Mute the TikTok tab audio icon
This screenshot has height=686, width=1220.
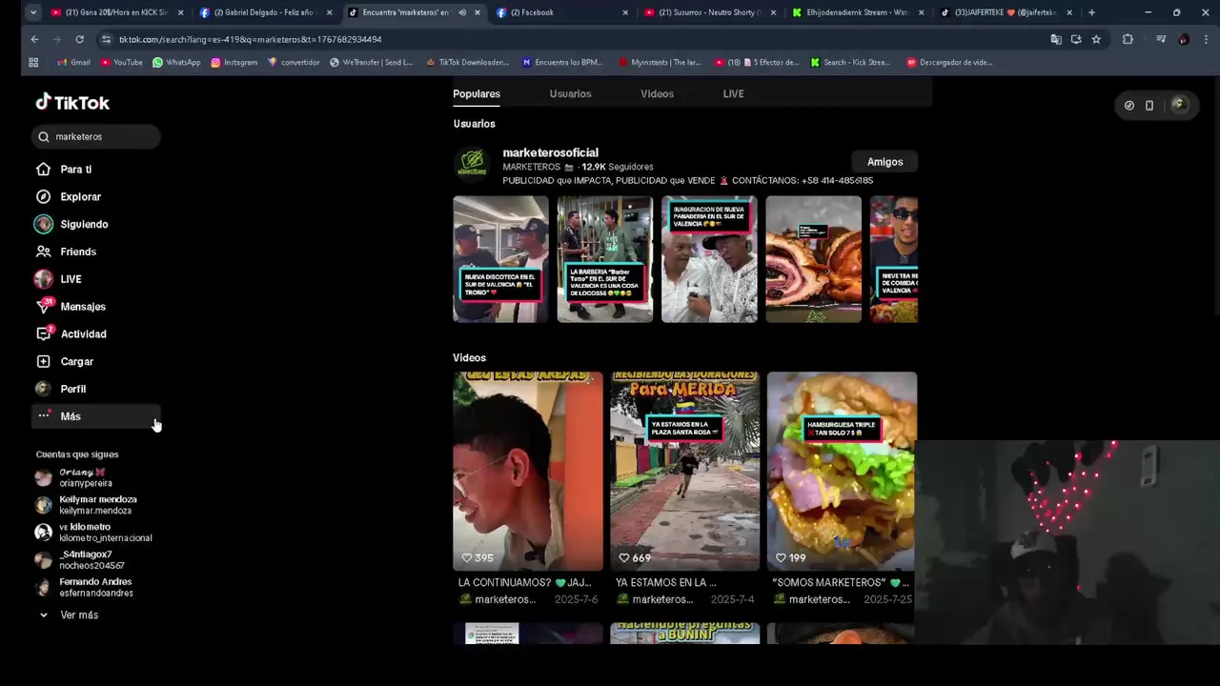(462, 12)
